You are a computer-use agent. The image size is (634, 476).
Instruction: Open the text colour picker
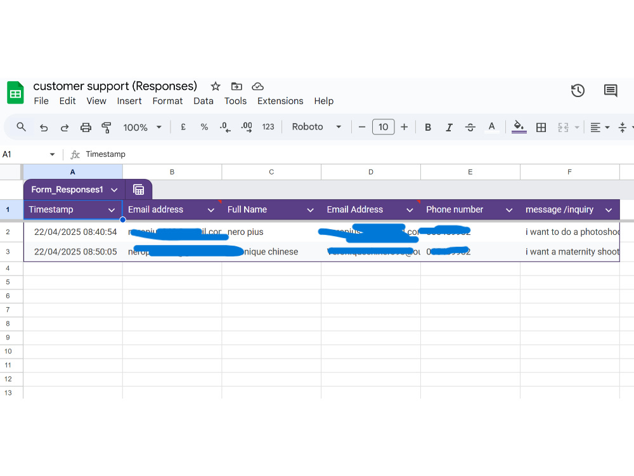click(491, 127)
